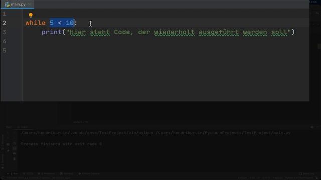Click the word 'wiederholt' in the string
Image resolution: width=321 pixels, height=180 pixels.
[174, 32]
